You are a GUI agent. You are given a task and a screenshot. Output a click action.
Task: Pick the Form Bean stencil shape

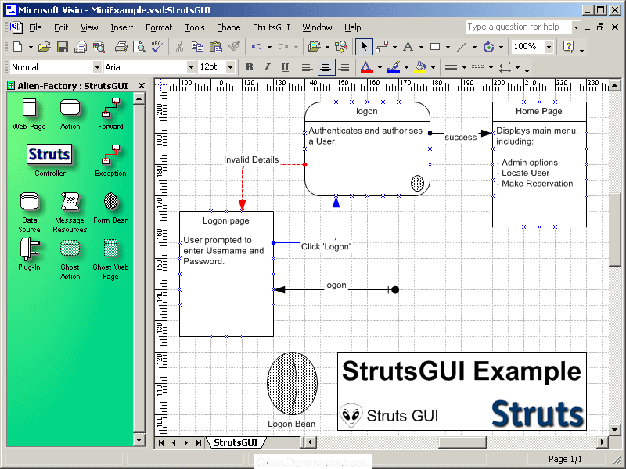(110, 207)
